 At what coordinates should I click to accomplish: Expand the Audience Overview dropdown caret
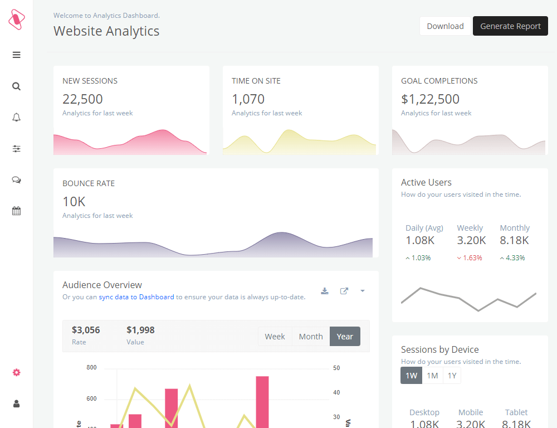point(363,291)
